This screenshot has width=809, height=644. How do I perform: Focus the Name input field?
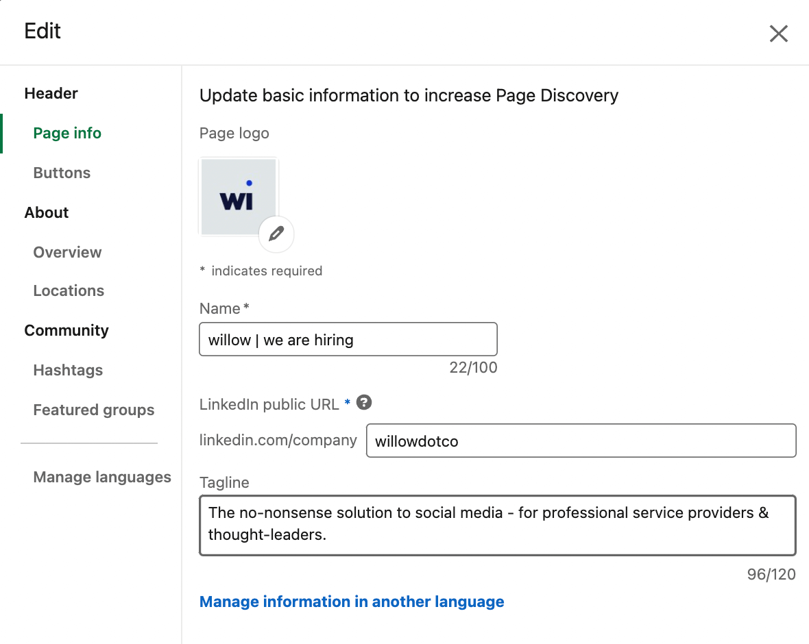pos(348,339)
